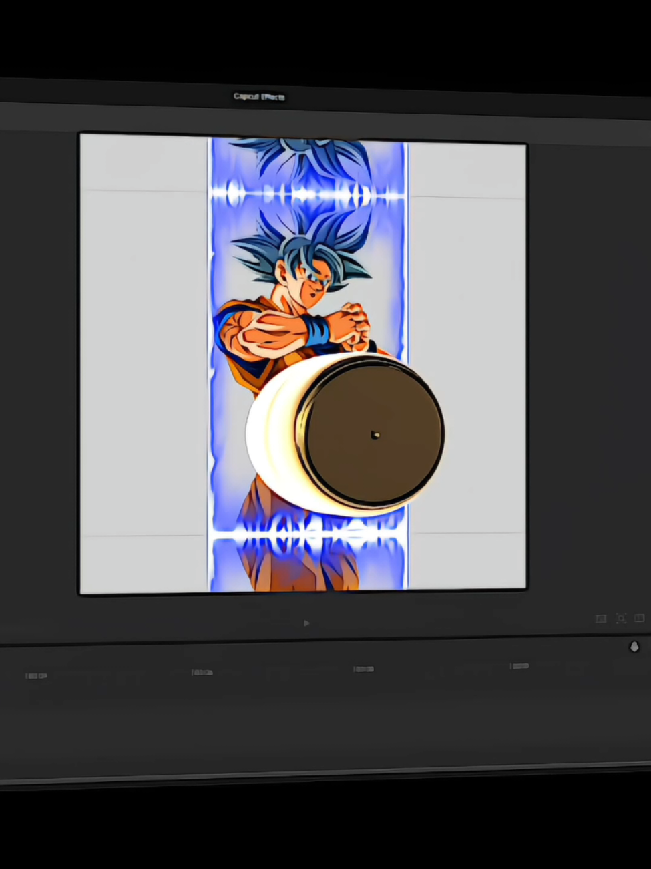Click the rightmost panel icon under preview
Viewport: 651px width, 869px height.
pyautogui.click(x=640, y=619)
